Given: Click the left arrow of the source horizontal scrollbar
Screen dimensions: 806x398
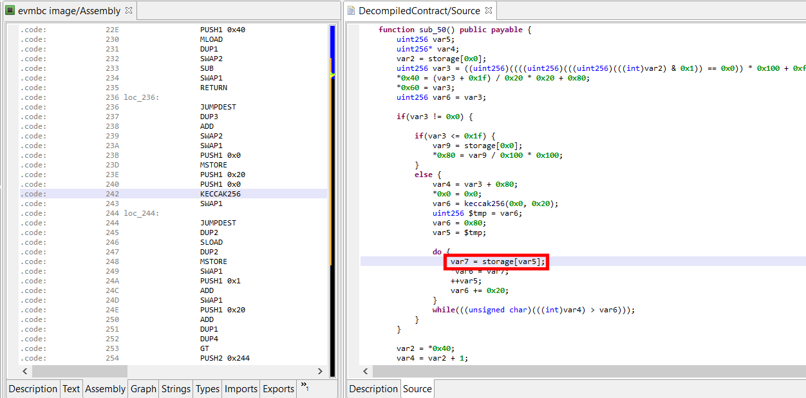Looking at the screenshot, I should 366,371.
